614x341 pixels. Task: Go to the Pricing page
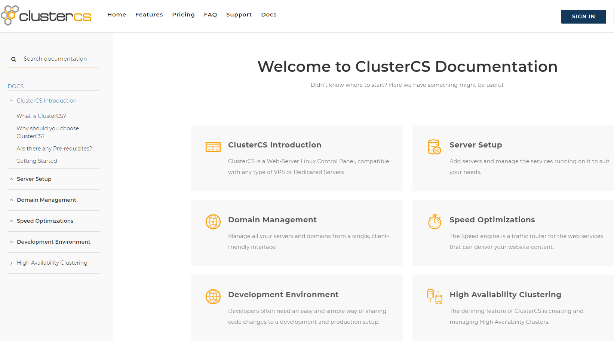[183, 15]
